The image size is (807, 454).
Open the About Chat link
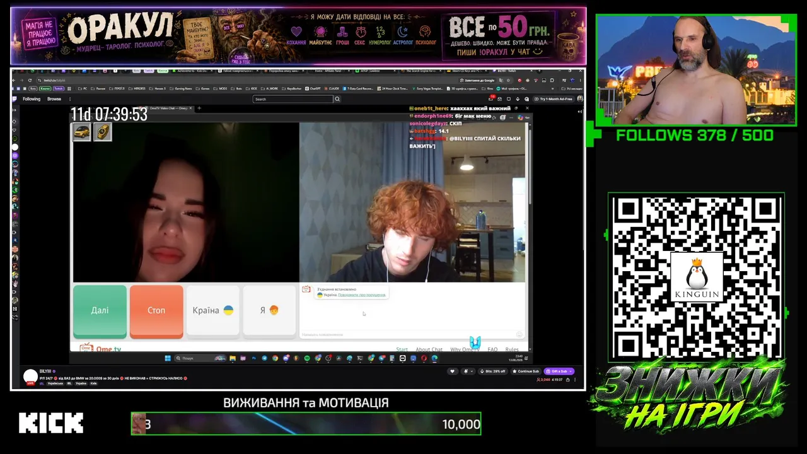pos(429,349)
